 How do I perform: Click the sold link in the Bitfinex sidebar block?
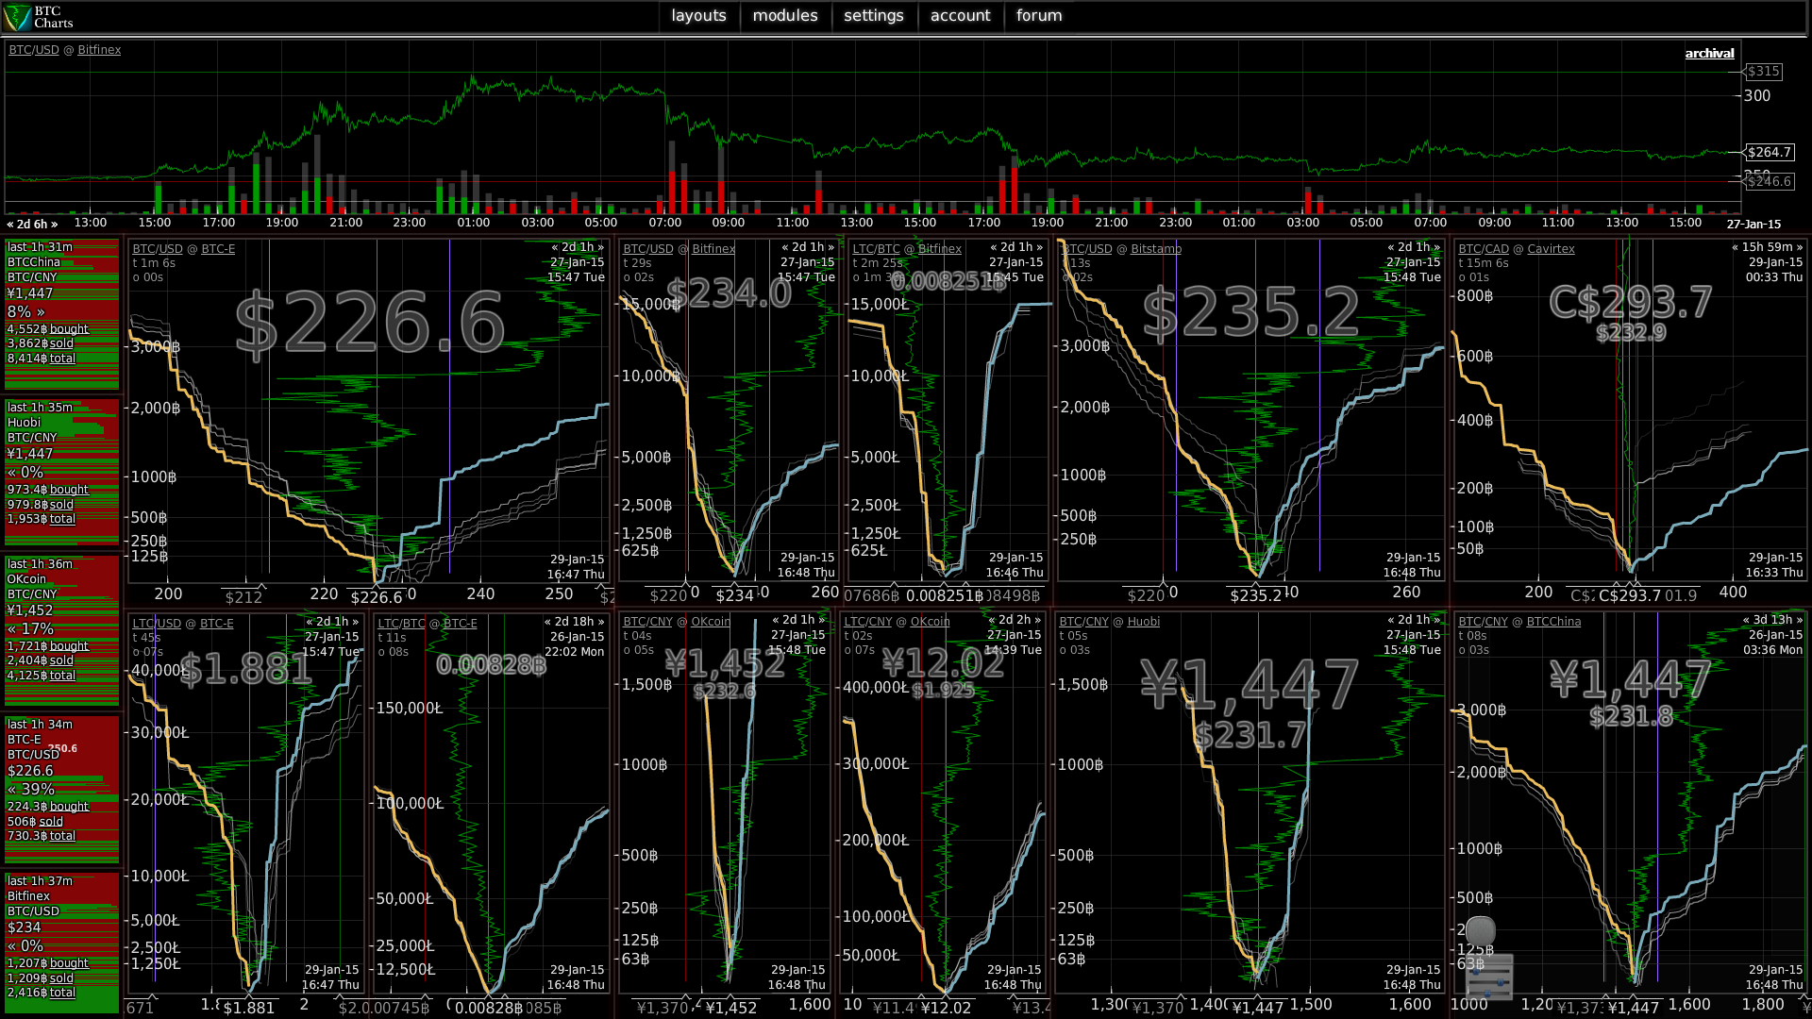61,978
